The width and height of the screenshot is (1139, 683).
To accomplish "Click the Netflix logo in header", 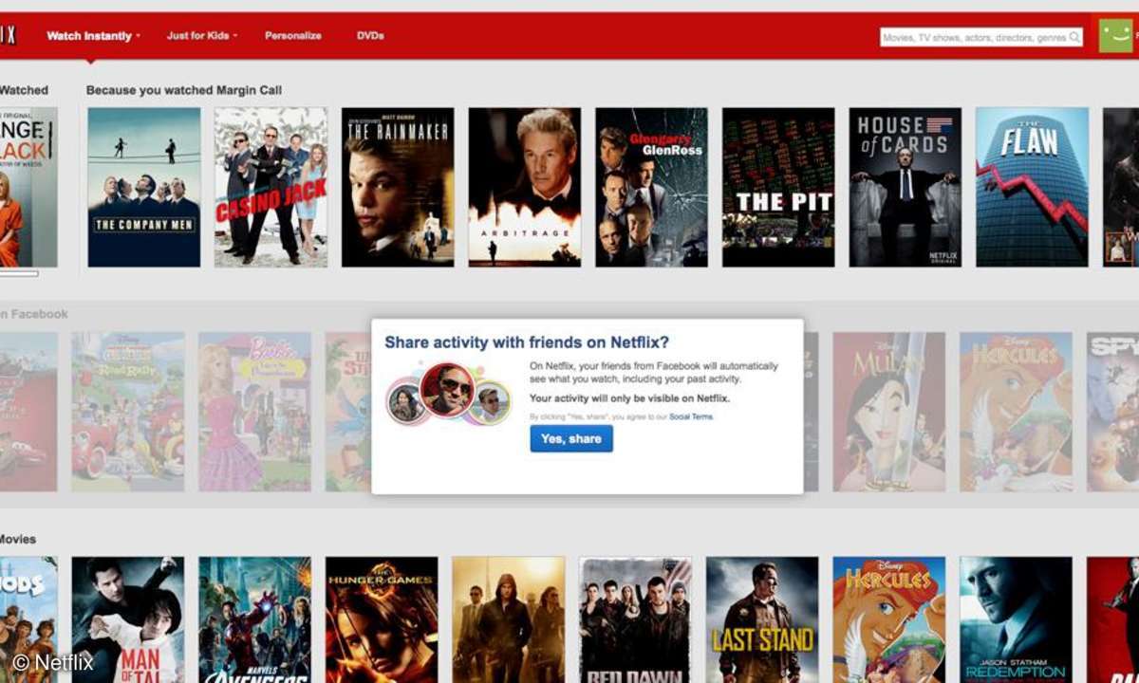I will point(8,35).
